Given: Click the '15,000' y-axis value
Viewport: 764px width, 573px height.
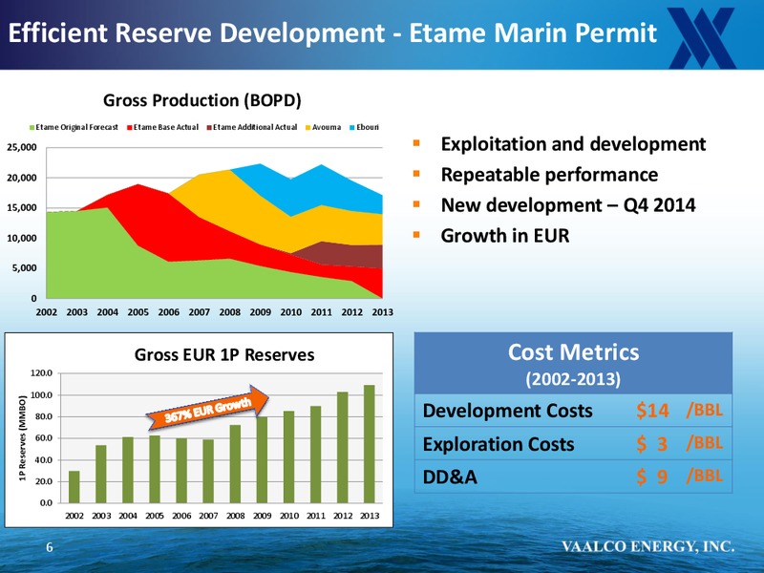Looking at the screenshot, I should (x=21, y=208).
